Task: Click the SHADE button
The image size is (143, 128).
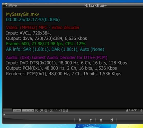Action: point(131,110)
